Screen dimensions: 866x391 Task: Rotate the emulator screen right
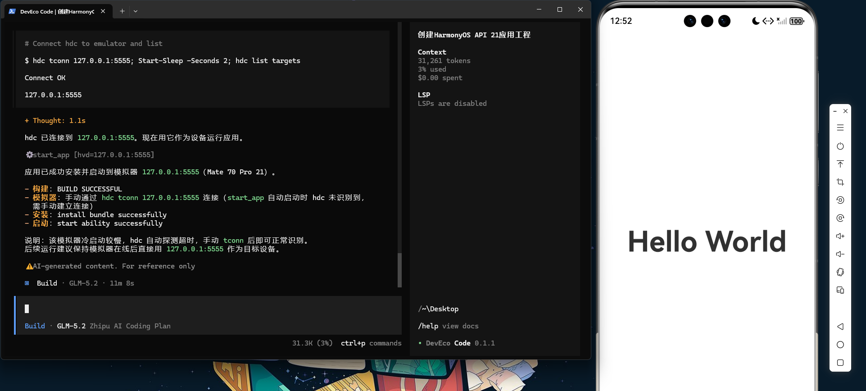pyautogui.click(x=840, y=218)
